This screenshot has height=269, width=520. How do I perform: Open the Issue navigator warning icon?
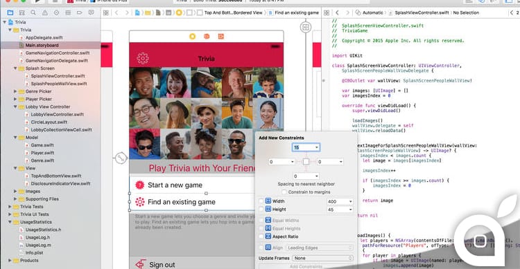point(45,12)
